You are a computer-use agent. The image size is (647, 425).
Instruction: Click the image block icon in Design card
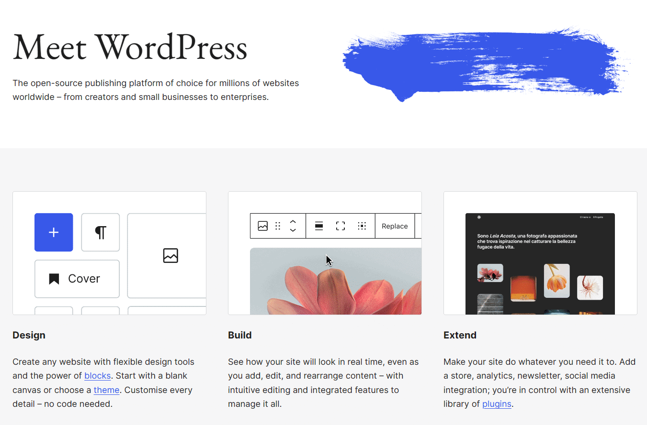coord(170,256)
